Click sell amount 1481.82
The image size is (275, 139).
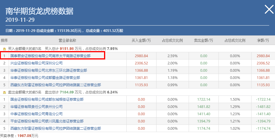[204, 107]
